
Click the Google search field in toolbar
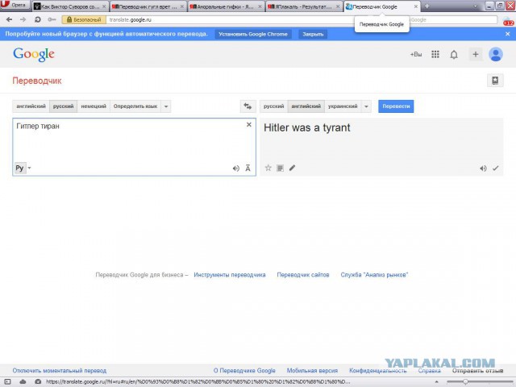(x=453, y=19)
